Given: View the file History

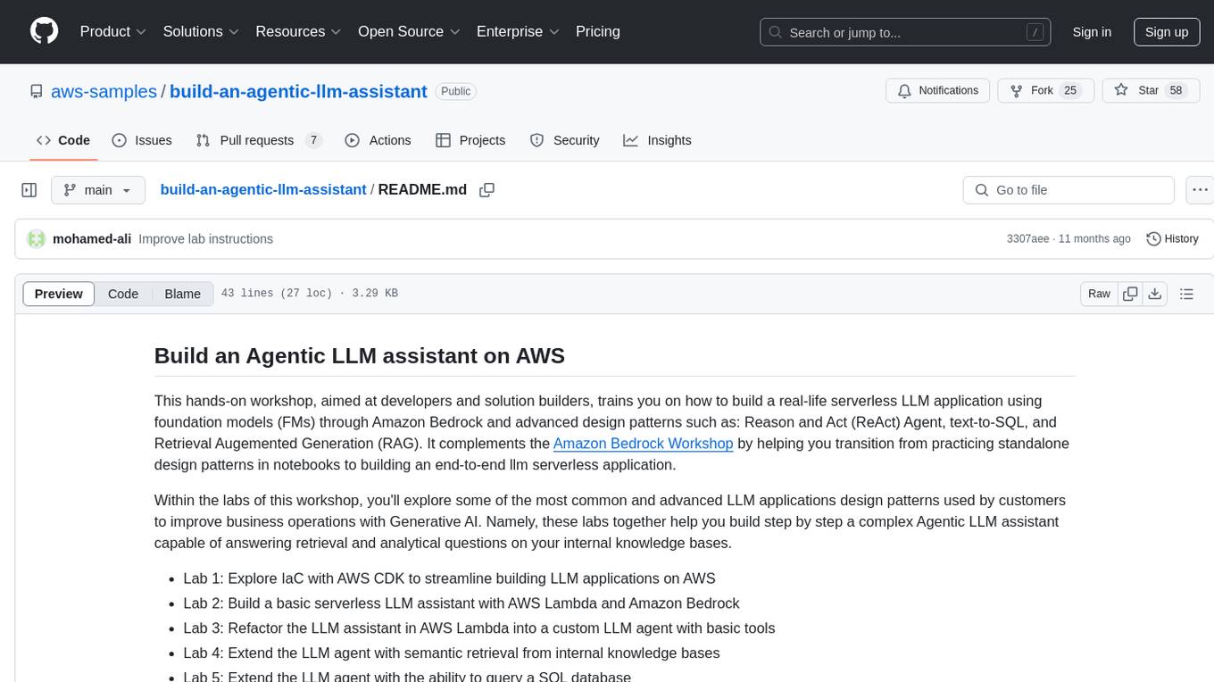Looking at the screenshot, I should point(1172,238).
